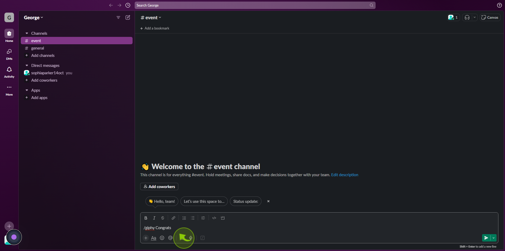505x251 pixels.
Task: Collapse the Direct messages section
Action: click(x=27, y=66)
